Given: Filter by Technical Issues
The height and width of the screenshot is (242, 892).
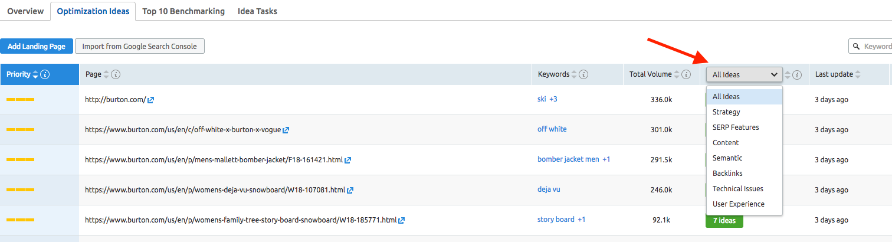Looking at the screenshot, I should [x=745, y=189].
